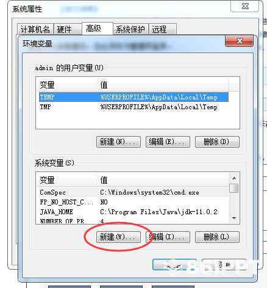Click Edit button under user variables
Image resolution: width=267 pixels, height=288 pixels.
[168, 142]
